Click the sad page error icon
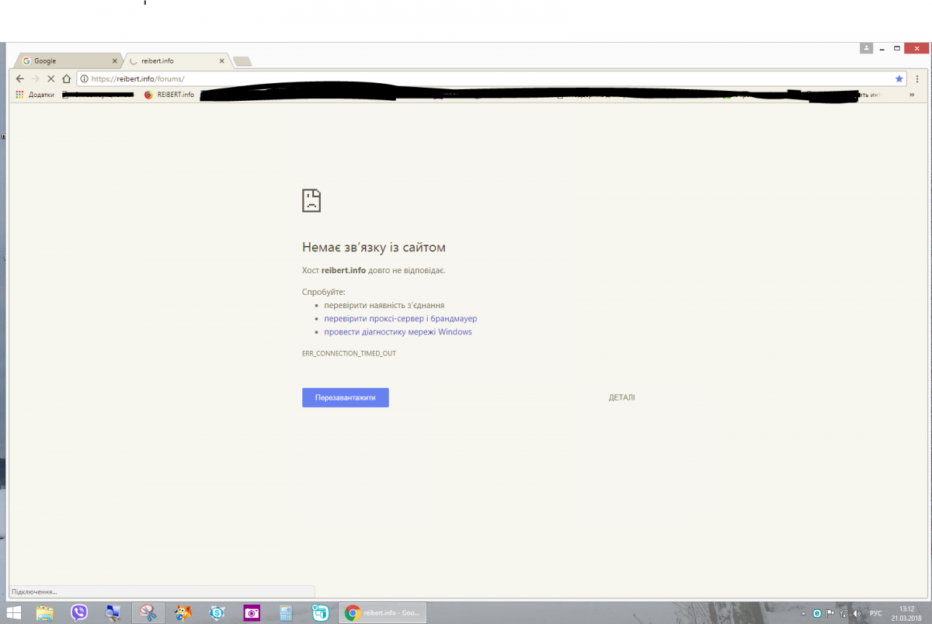This screenshot has height=624, width=932. tap(311, 200)
